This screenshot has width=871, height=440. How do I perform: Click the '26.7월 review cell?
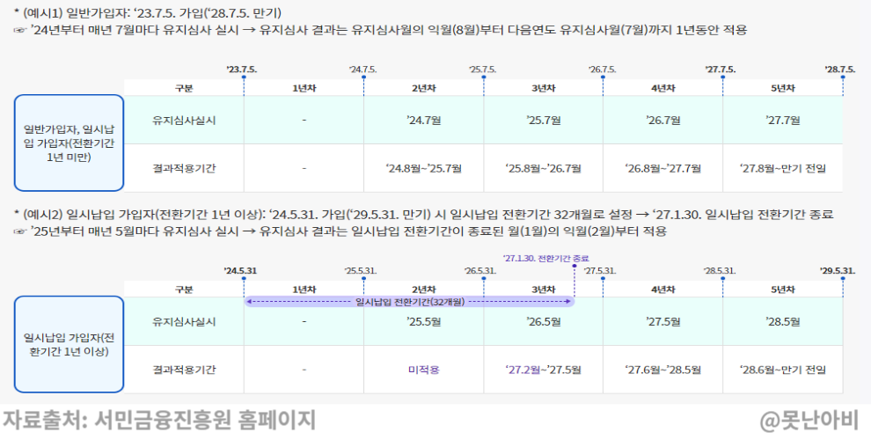[x=662, y=120]
